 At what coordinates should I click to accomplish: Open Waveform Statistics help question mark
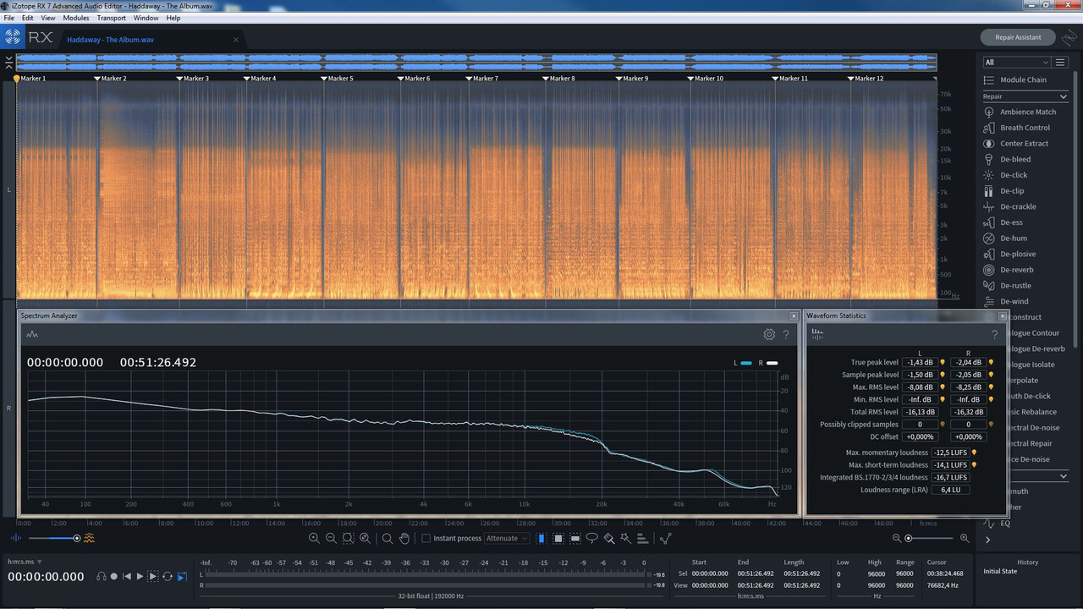994,334
